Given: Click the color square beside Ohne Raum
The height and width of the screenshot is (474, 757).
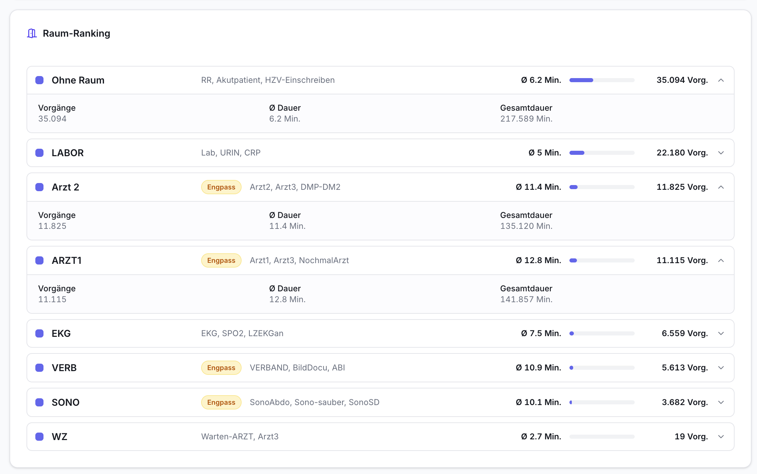Looking at the screenshot, I should click(x=39, y=80).
